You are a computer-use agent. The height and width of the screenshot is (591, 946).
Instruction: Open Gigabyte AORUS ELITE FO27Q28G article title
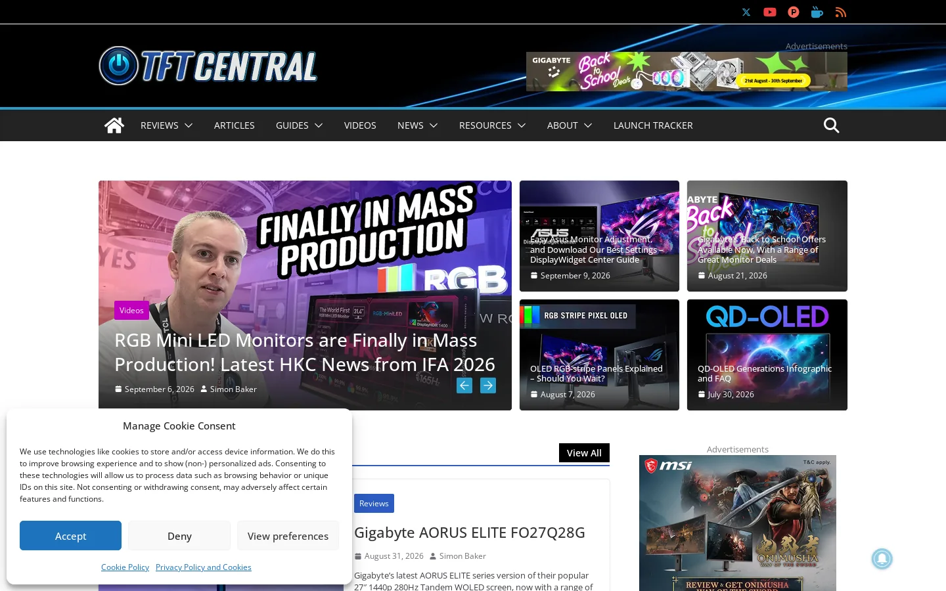coord(470,533)
